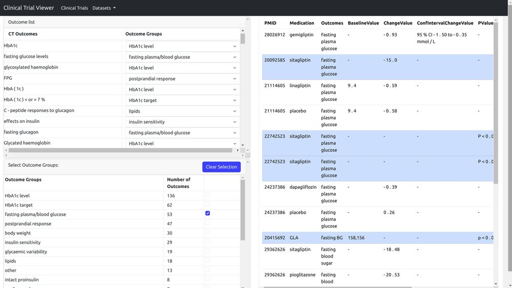Click the PMID column header

tap(270, 23)
